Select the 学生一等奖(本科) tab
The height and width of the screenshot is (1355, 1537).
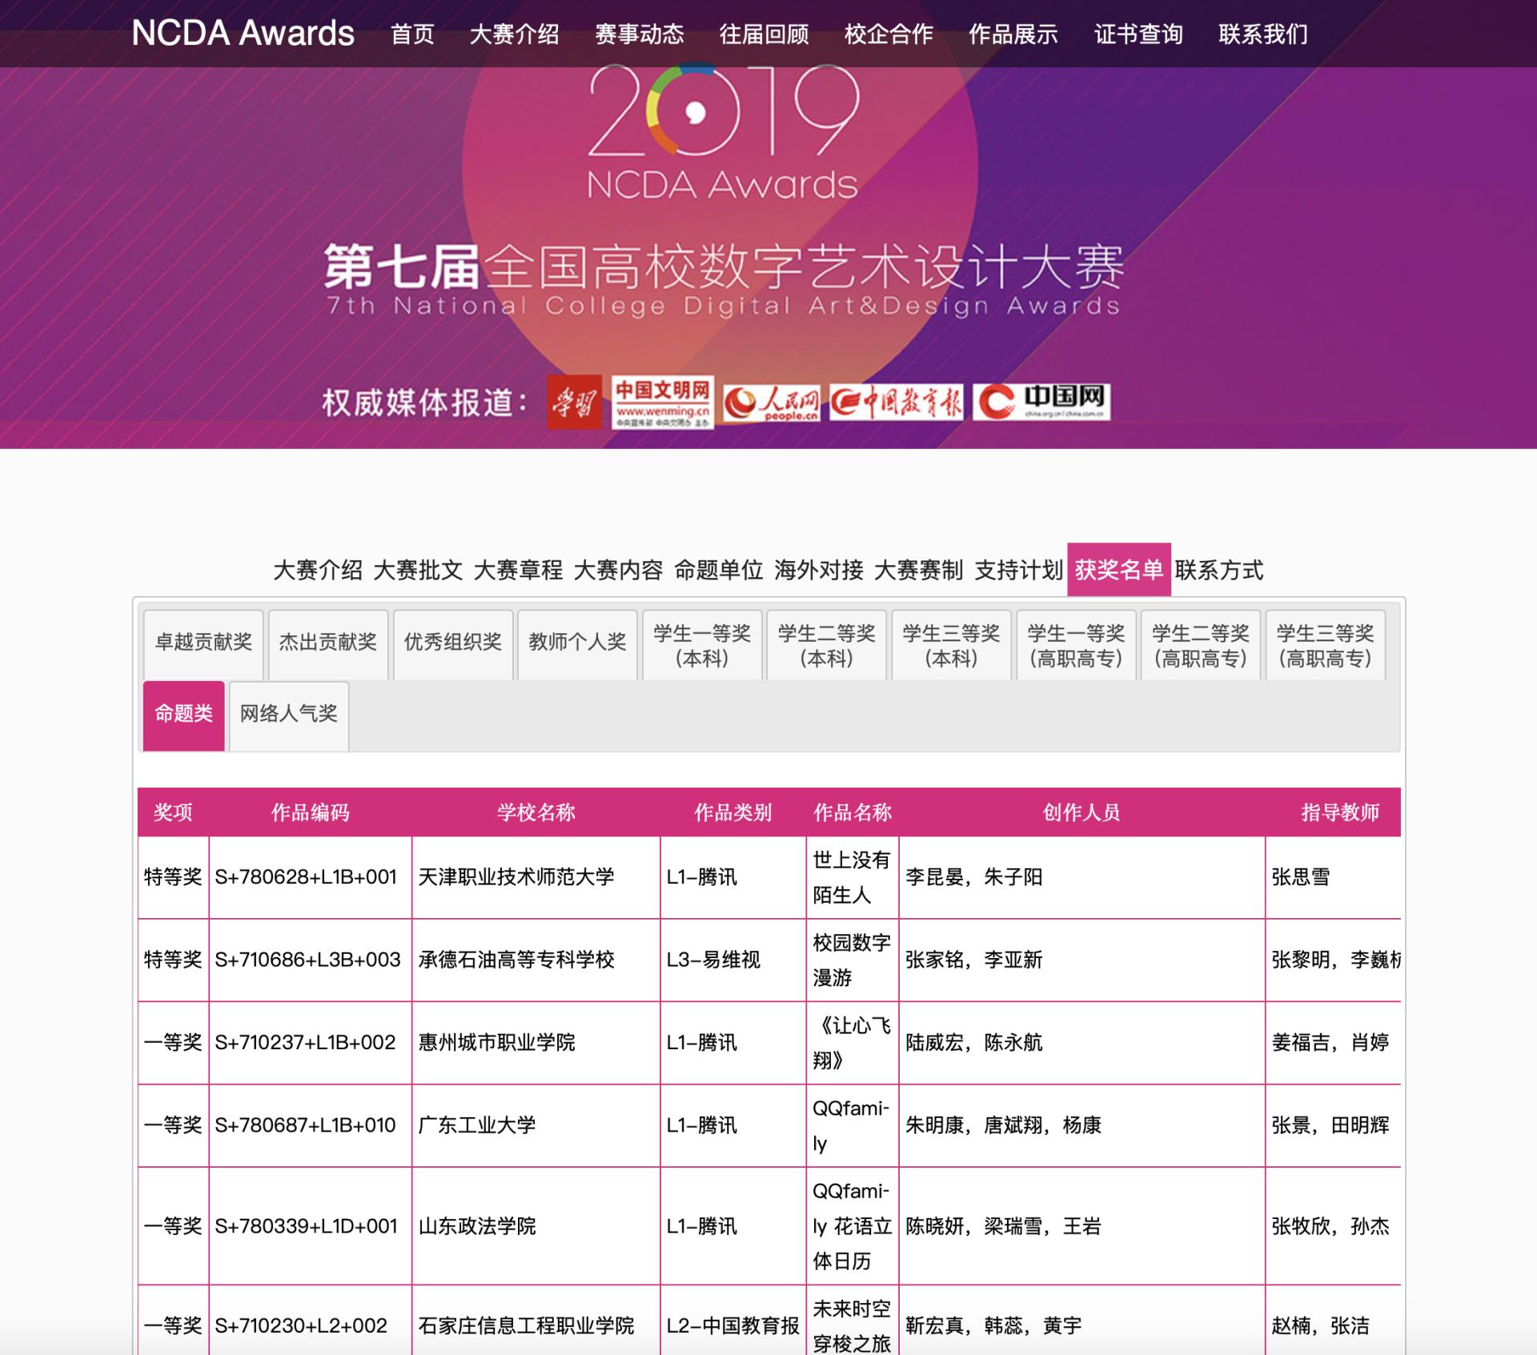(702, 645)
